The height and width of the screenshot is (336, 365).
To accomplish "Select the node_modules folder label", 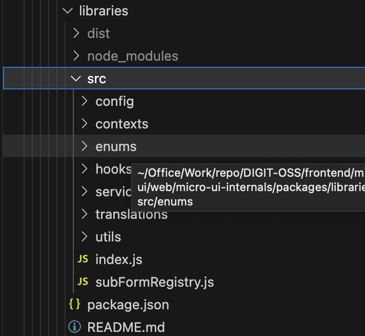I will tap(133, 56).
